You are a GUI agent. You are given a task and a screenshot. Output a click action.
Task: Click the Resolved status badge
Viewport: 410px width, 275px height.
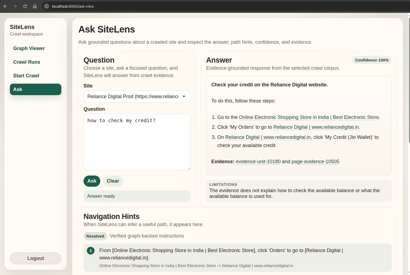coord(95,236)
